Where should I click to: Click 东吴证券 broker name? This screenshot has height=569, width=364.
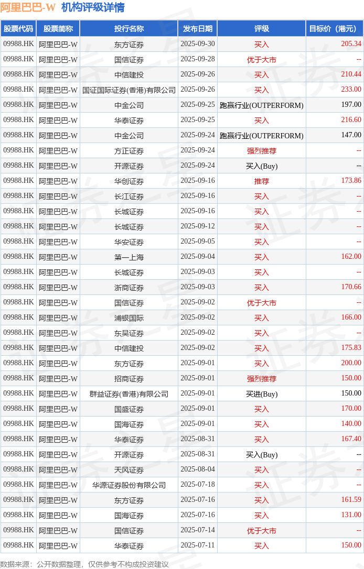129,333
